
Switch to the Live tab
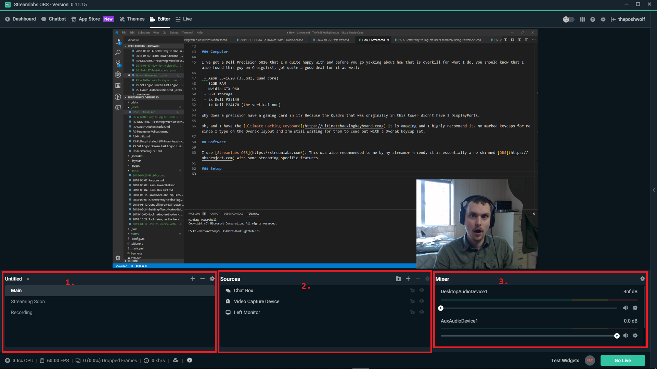(184, 19)
